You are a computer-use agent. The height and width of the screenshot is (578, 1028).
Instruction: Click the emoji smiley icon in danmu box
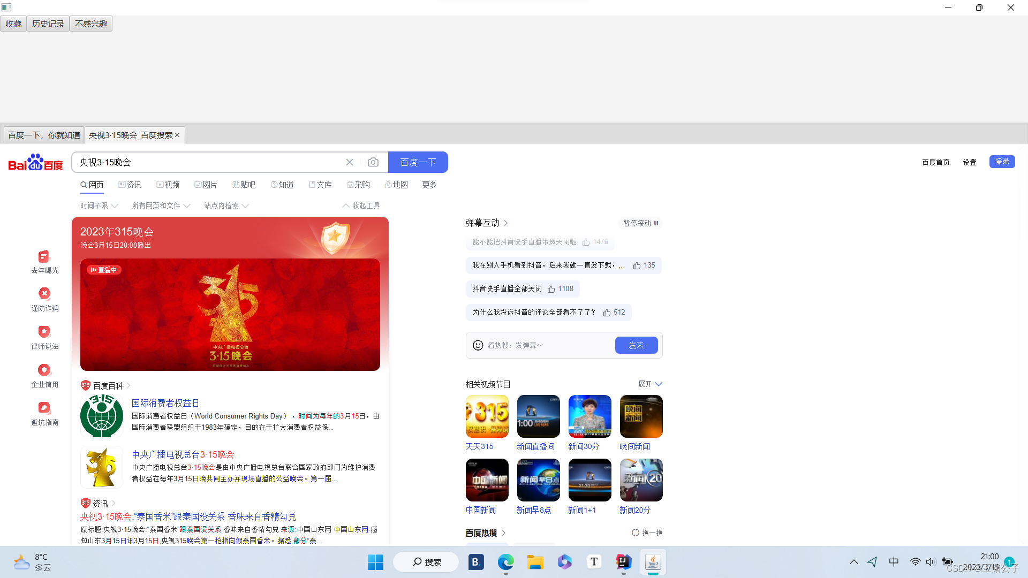(478, 345)
